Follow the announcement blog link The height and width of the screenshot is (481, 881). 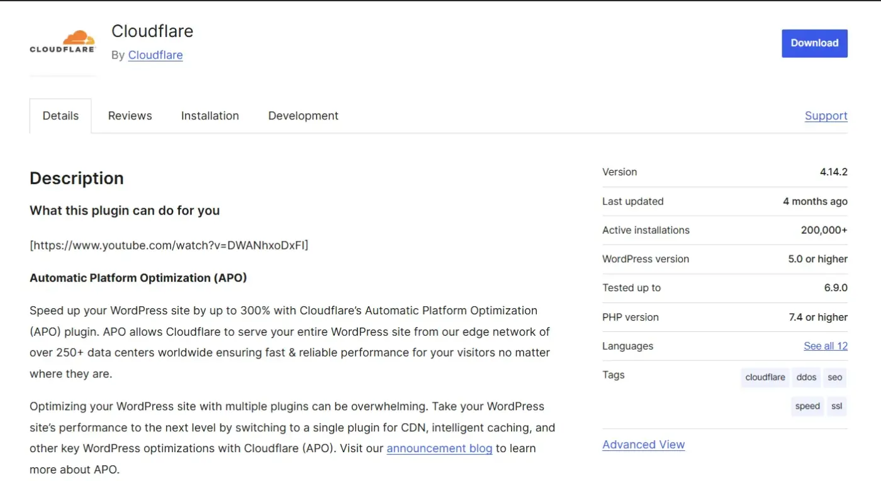[439, 448]
